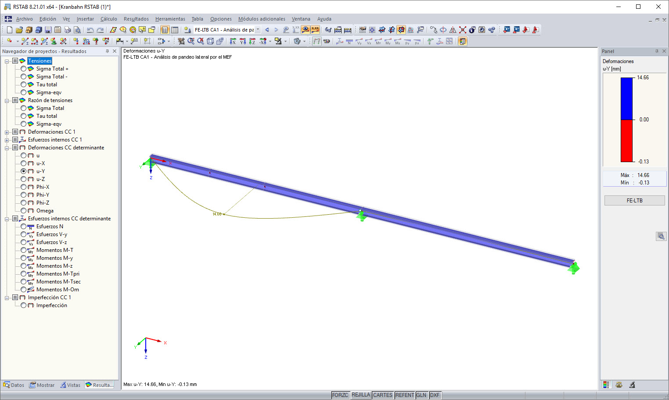Screen dimensions: 669x400
Task: Click the New model icon
Action: pyautogui.click(x=9, y=30)
